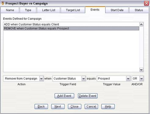Go to the Letter List tab
This screenshot has height=114, width=150.
[x=49, y=10]
